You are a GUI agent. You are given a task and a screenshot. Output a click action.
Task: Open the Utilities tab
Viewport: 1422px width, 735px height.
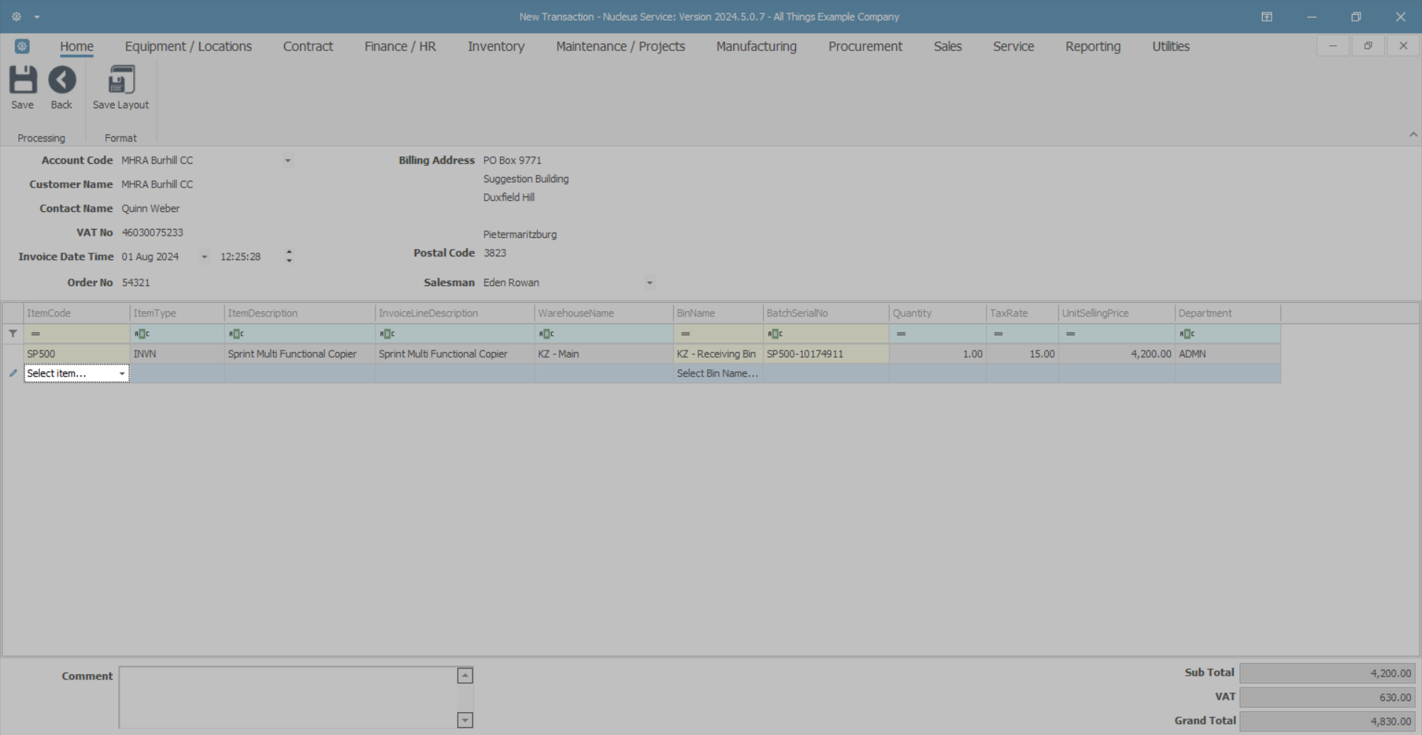coord(1171,46)
